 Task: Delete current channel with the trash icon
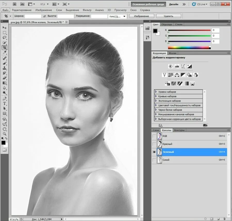224,219
